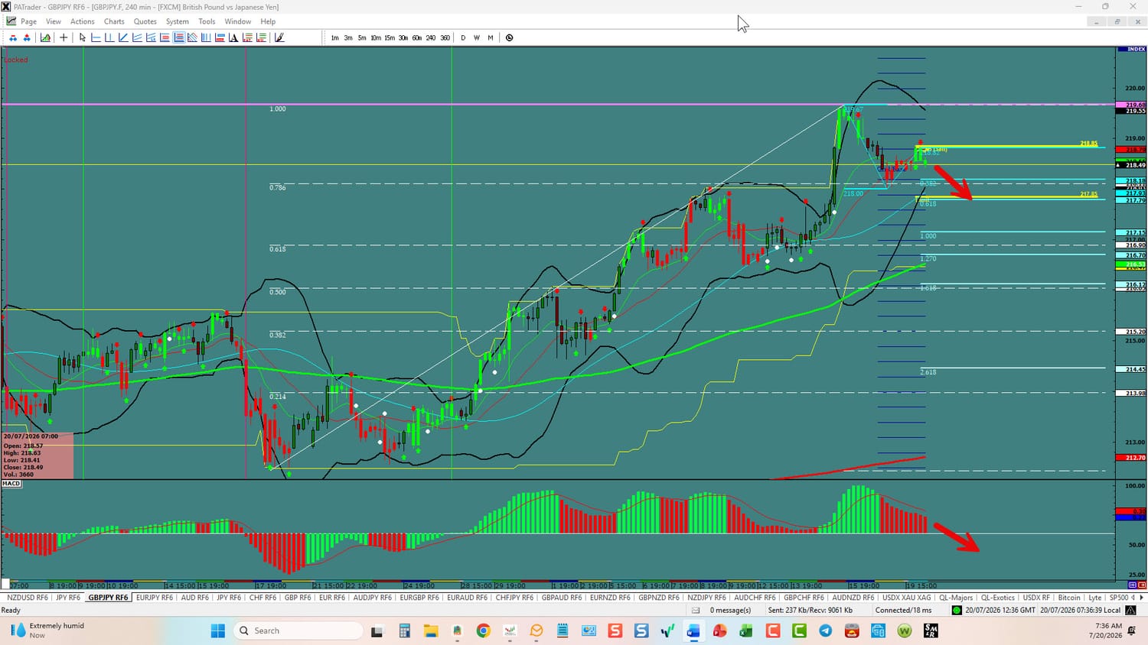Open Calculator from taskbar
The image size is (1148, 645).
tap(404, 630)
